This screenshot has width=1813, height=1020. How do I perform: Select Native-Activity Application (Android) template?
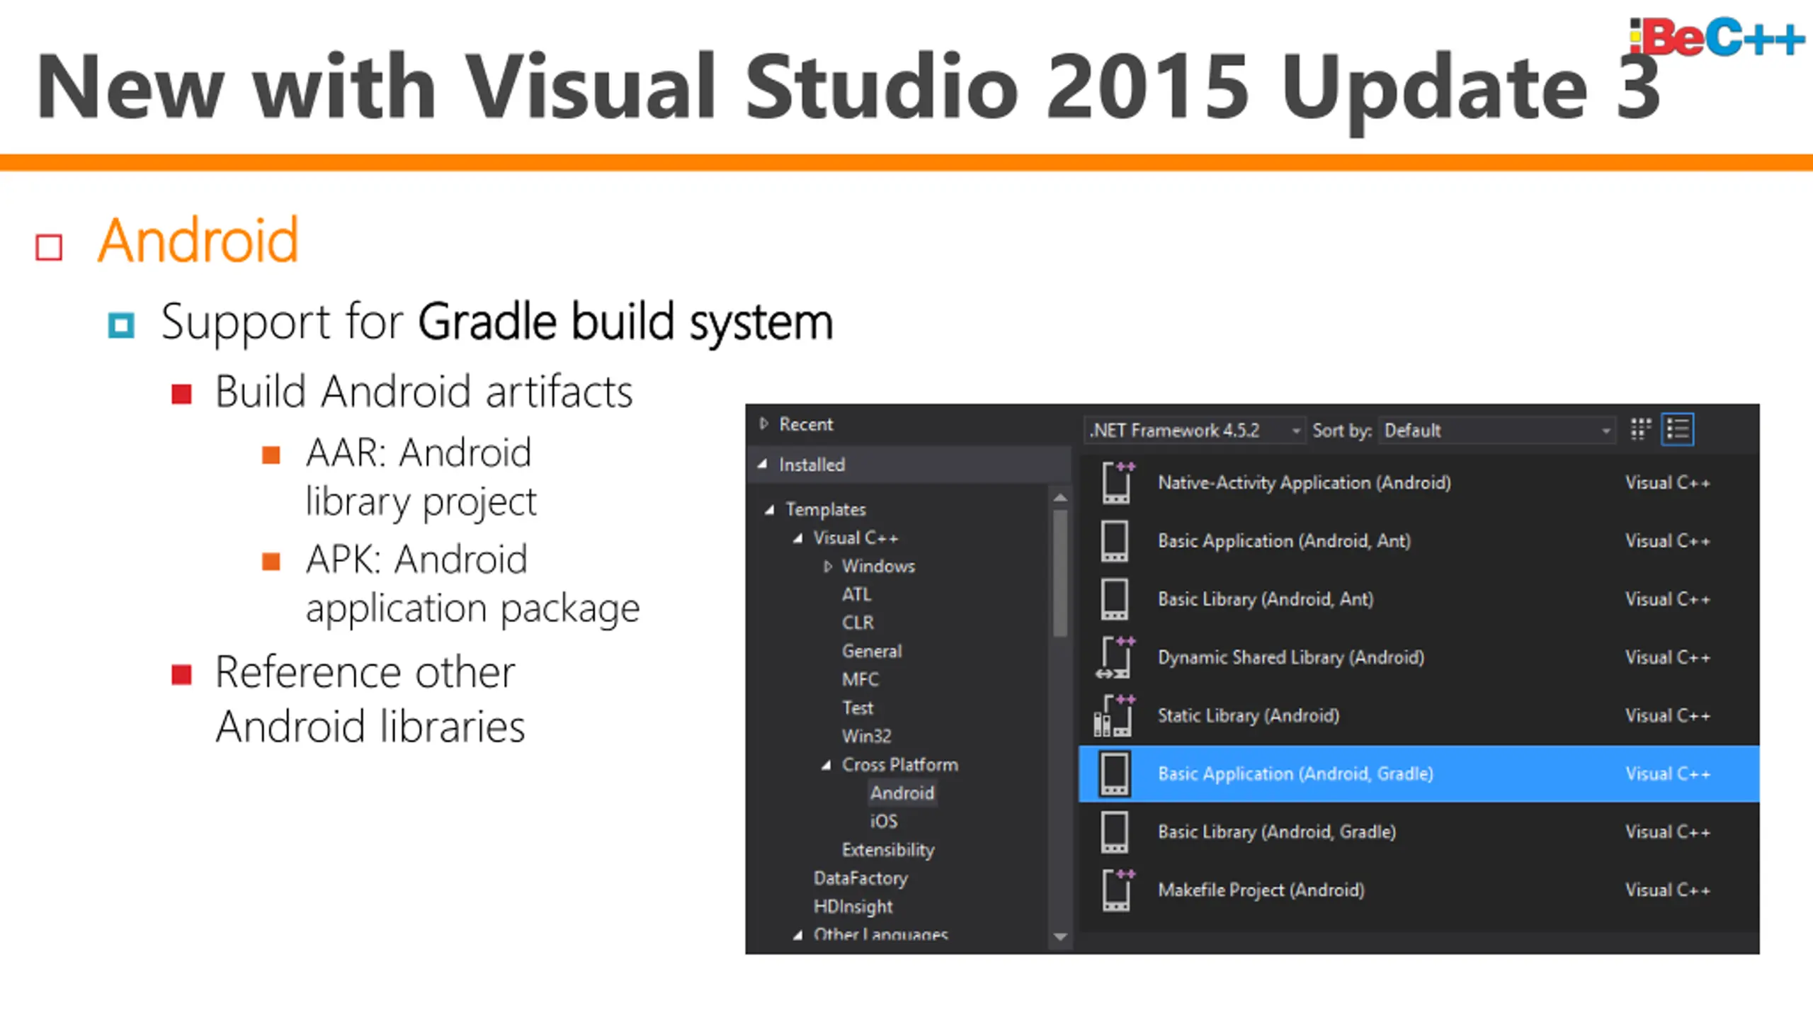[x=1419, y=482]
